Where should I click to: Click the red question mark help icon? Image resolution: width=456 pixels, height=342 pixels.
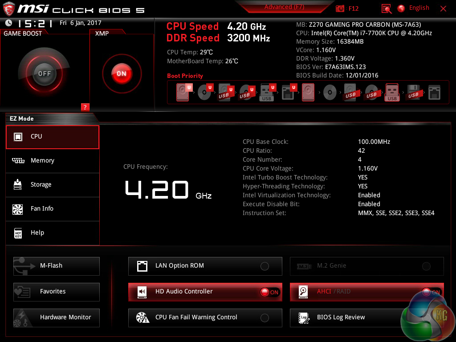[85, 107]
